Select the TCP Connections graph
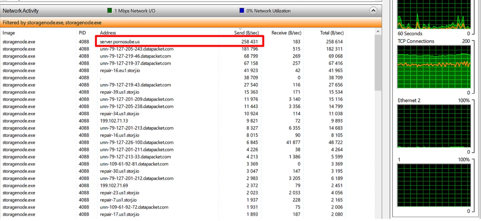 pyautogui.click(x=434, y=67)
